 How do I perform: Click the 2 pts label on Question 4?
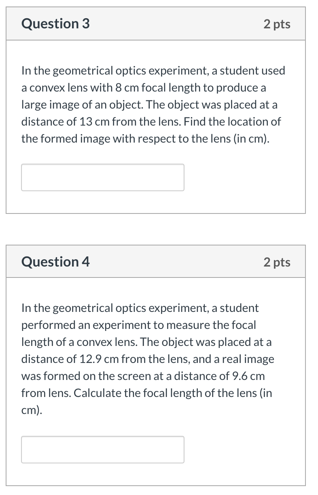pos(277,262)
